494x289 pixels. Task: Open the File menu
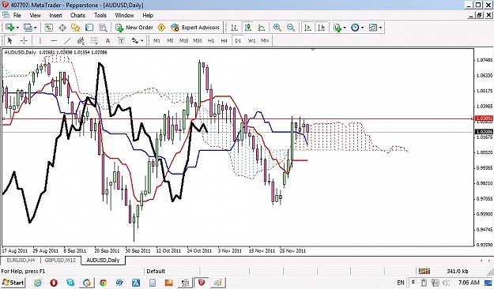tap(17, 15)
